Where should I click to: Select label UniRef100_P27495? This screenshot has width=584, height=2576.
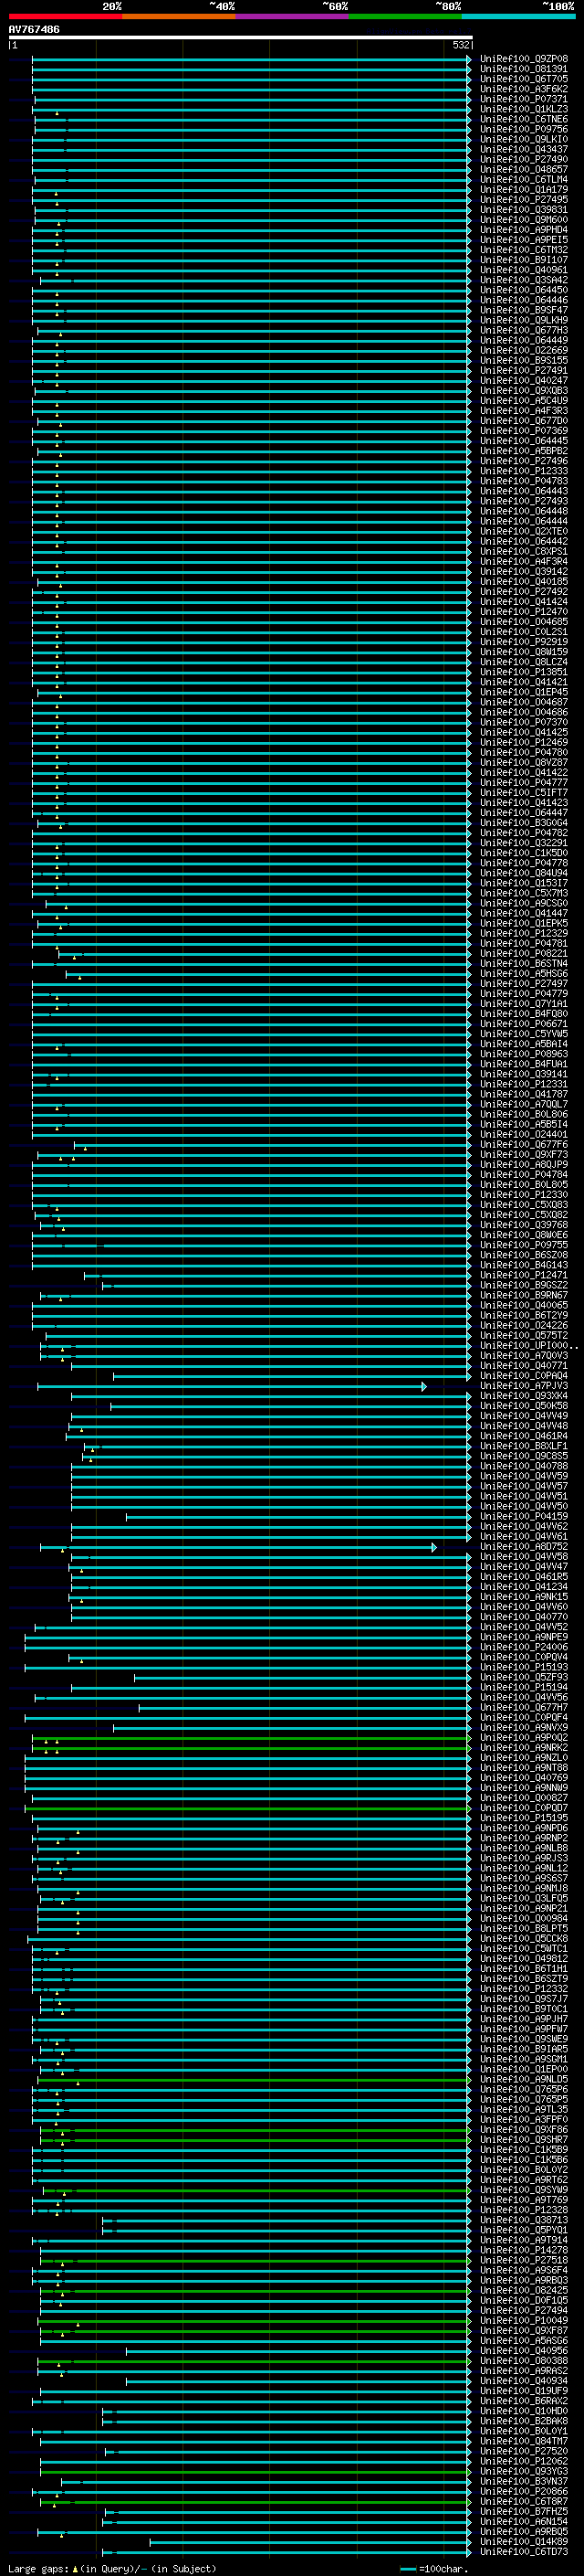click(x=524, y=200)
